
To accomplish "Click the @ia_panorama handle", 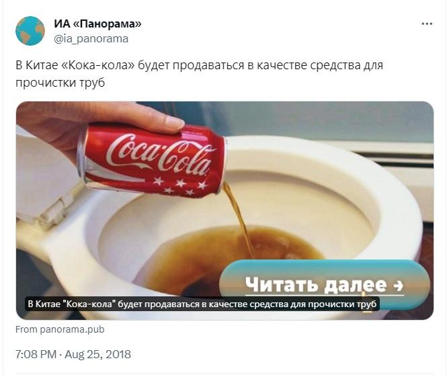I will tap(91, 39).
